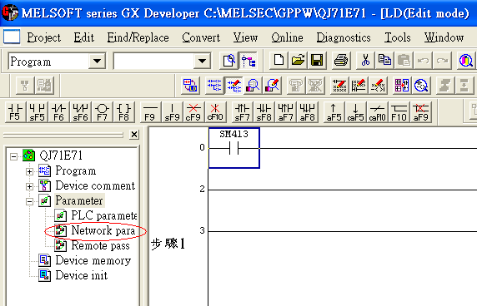Click the Save project icon
This screenshot has height=306, width=477.
pyautogui.click(x=317, y=61)
